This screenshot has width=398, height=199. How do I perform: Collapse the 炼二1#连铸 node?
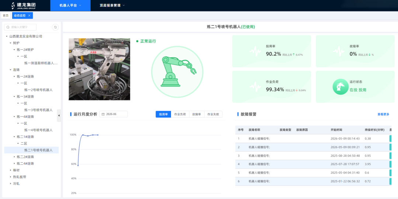coord(14,136)
